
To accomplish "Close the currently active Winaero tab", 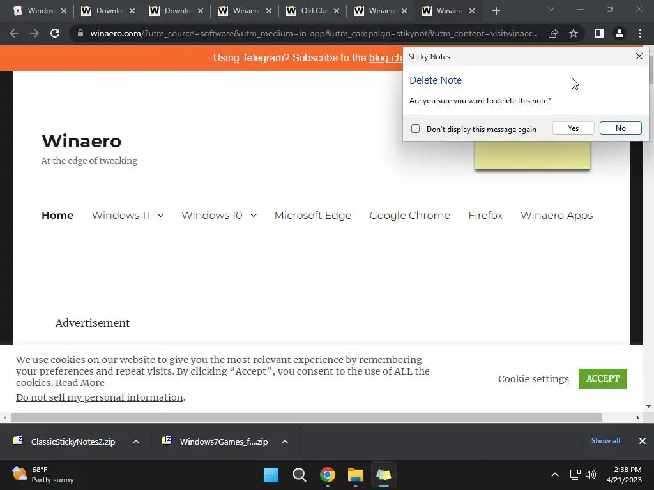I will pos(472,11).
